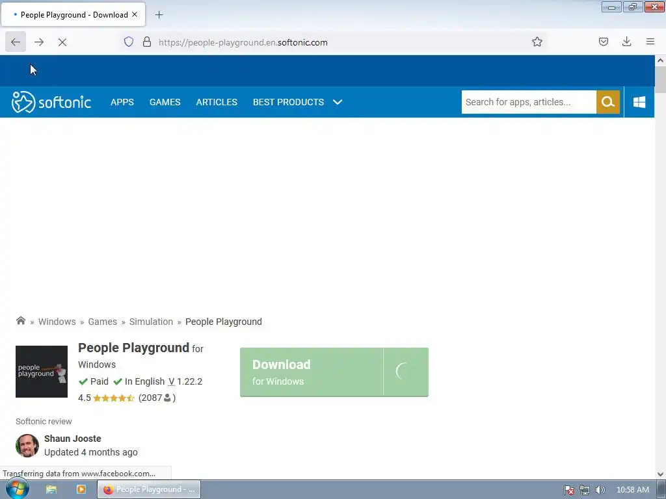Viewport: 666px width, 499px height.
Task: Click the People Playground taskbar button
Action: (x=149, y=489)
